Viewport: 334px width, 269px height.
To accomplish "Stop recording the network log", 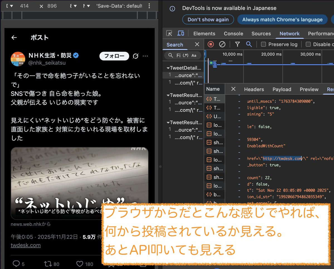I will pos(210,44).
